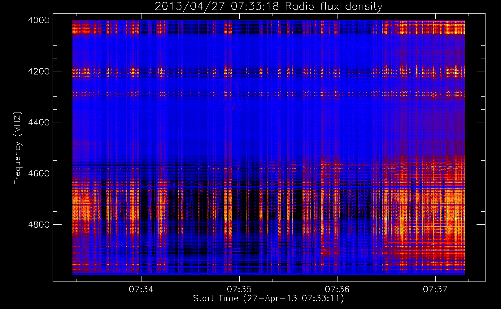The width and height of the screenshot is (501, 309).
Task: Select the 4800 frequency tick label
Action: pyautogui.click(x=39, y=225)
